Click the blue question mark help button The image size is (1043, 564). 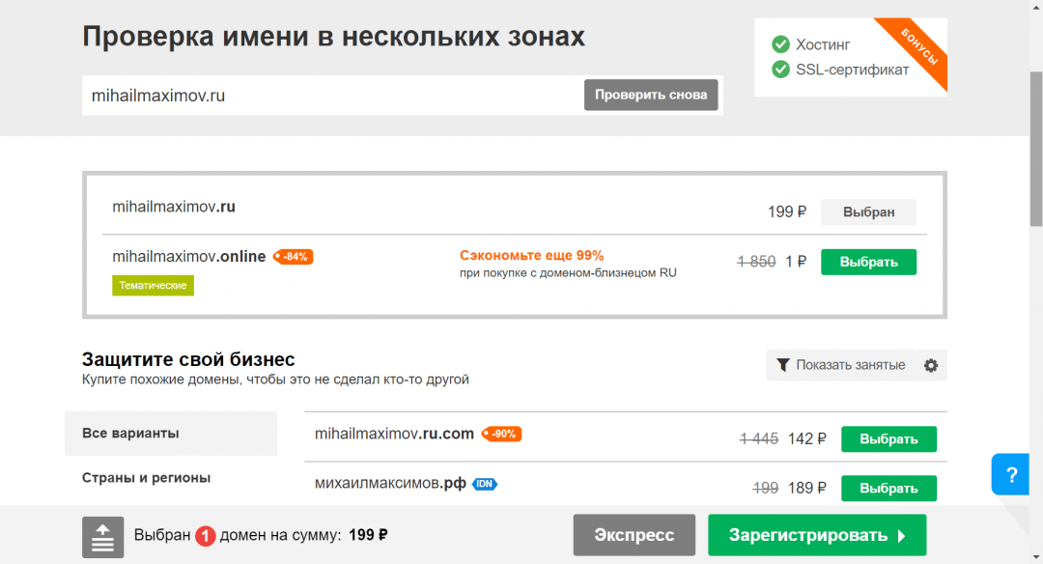point(1011,474)
